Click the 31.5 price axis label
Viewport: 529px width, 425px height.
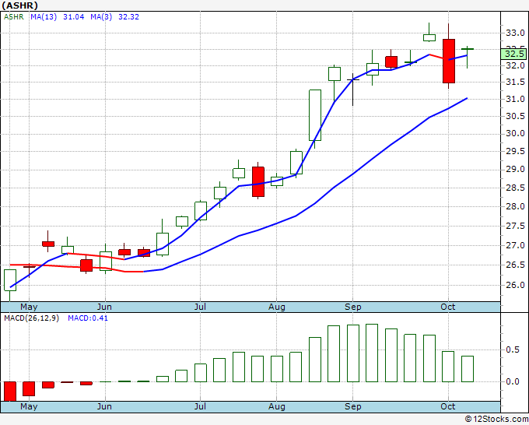[x=515, y=82]
